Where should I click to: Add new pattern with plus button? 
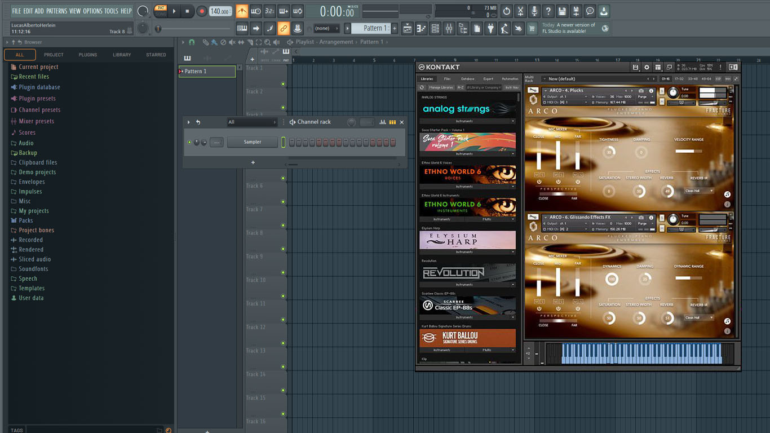tap(395, 28)
